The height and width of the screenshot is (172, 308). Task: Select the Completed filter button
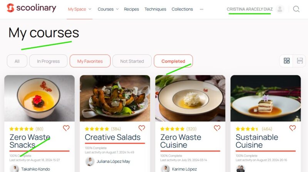173,61
